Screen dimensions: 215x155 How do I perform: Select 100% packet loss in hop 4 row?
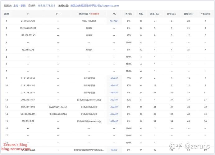coord(129,42)
